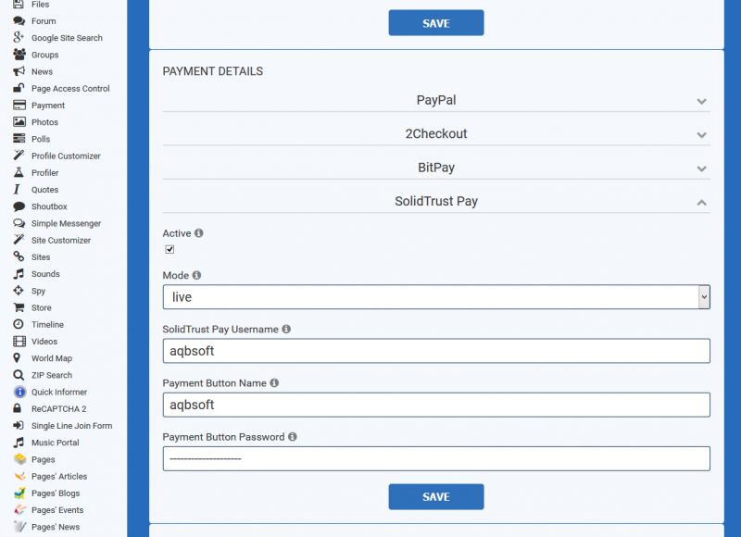Open the Files sidebar link
Image resolution: width=741 pixels, height=537 pixels.
tap(40, 5)
